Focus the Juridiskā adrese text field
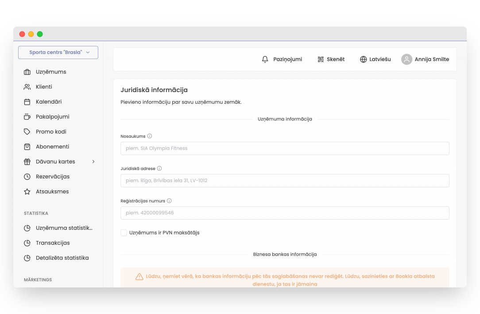This screenshot has height=314, width=480. tap(285, 181)
